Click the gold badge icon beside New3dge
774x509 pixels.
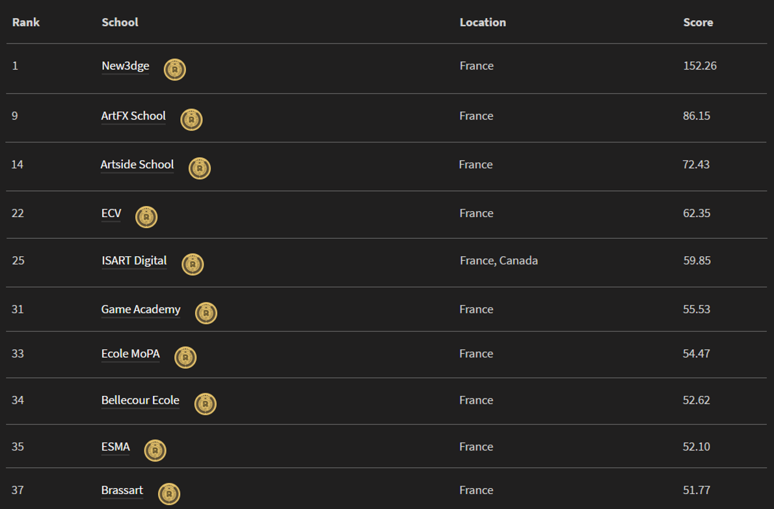pos(175,70)
